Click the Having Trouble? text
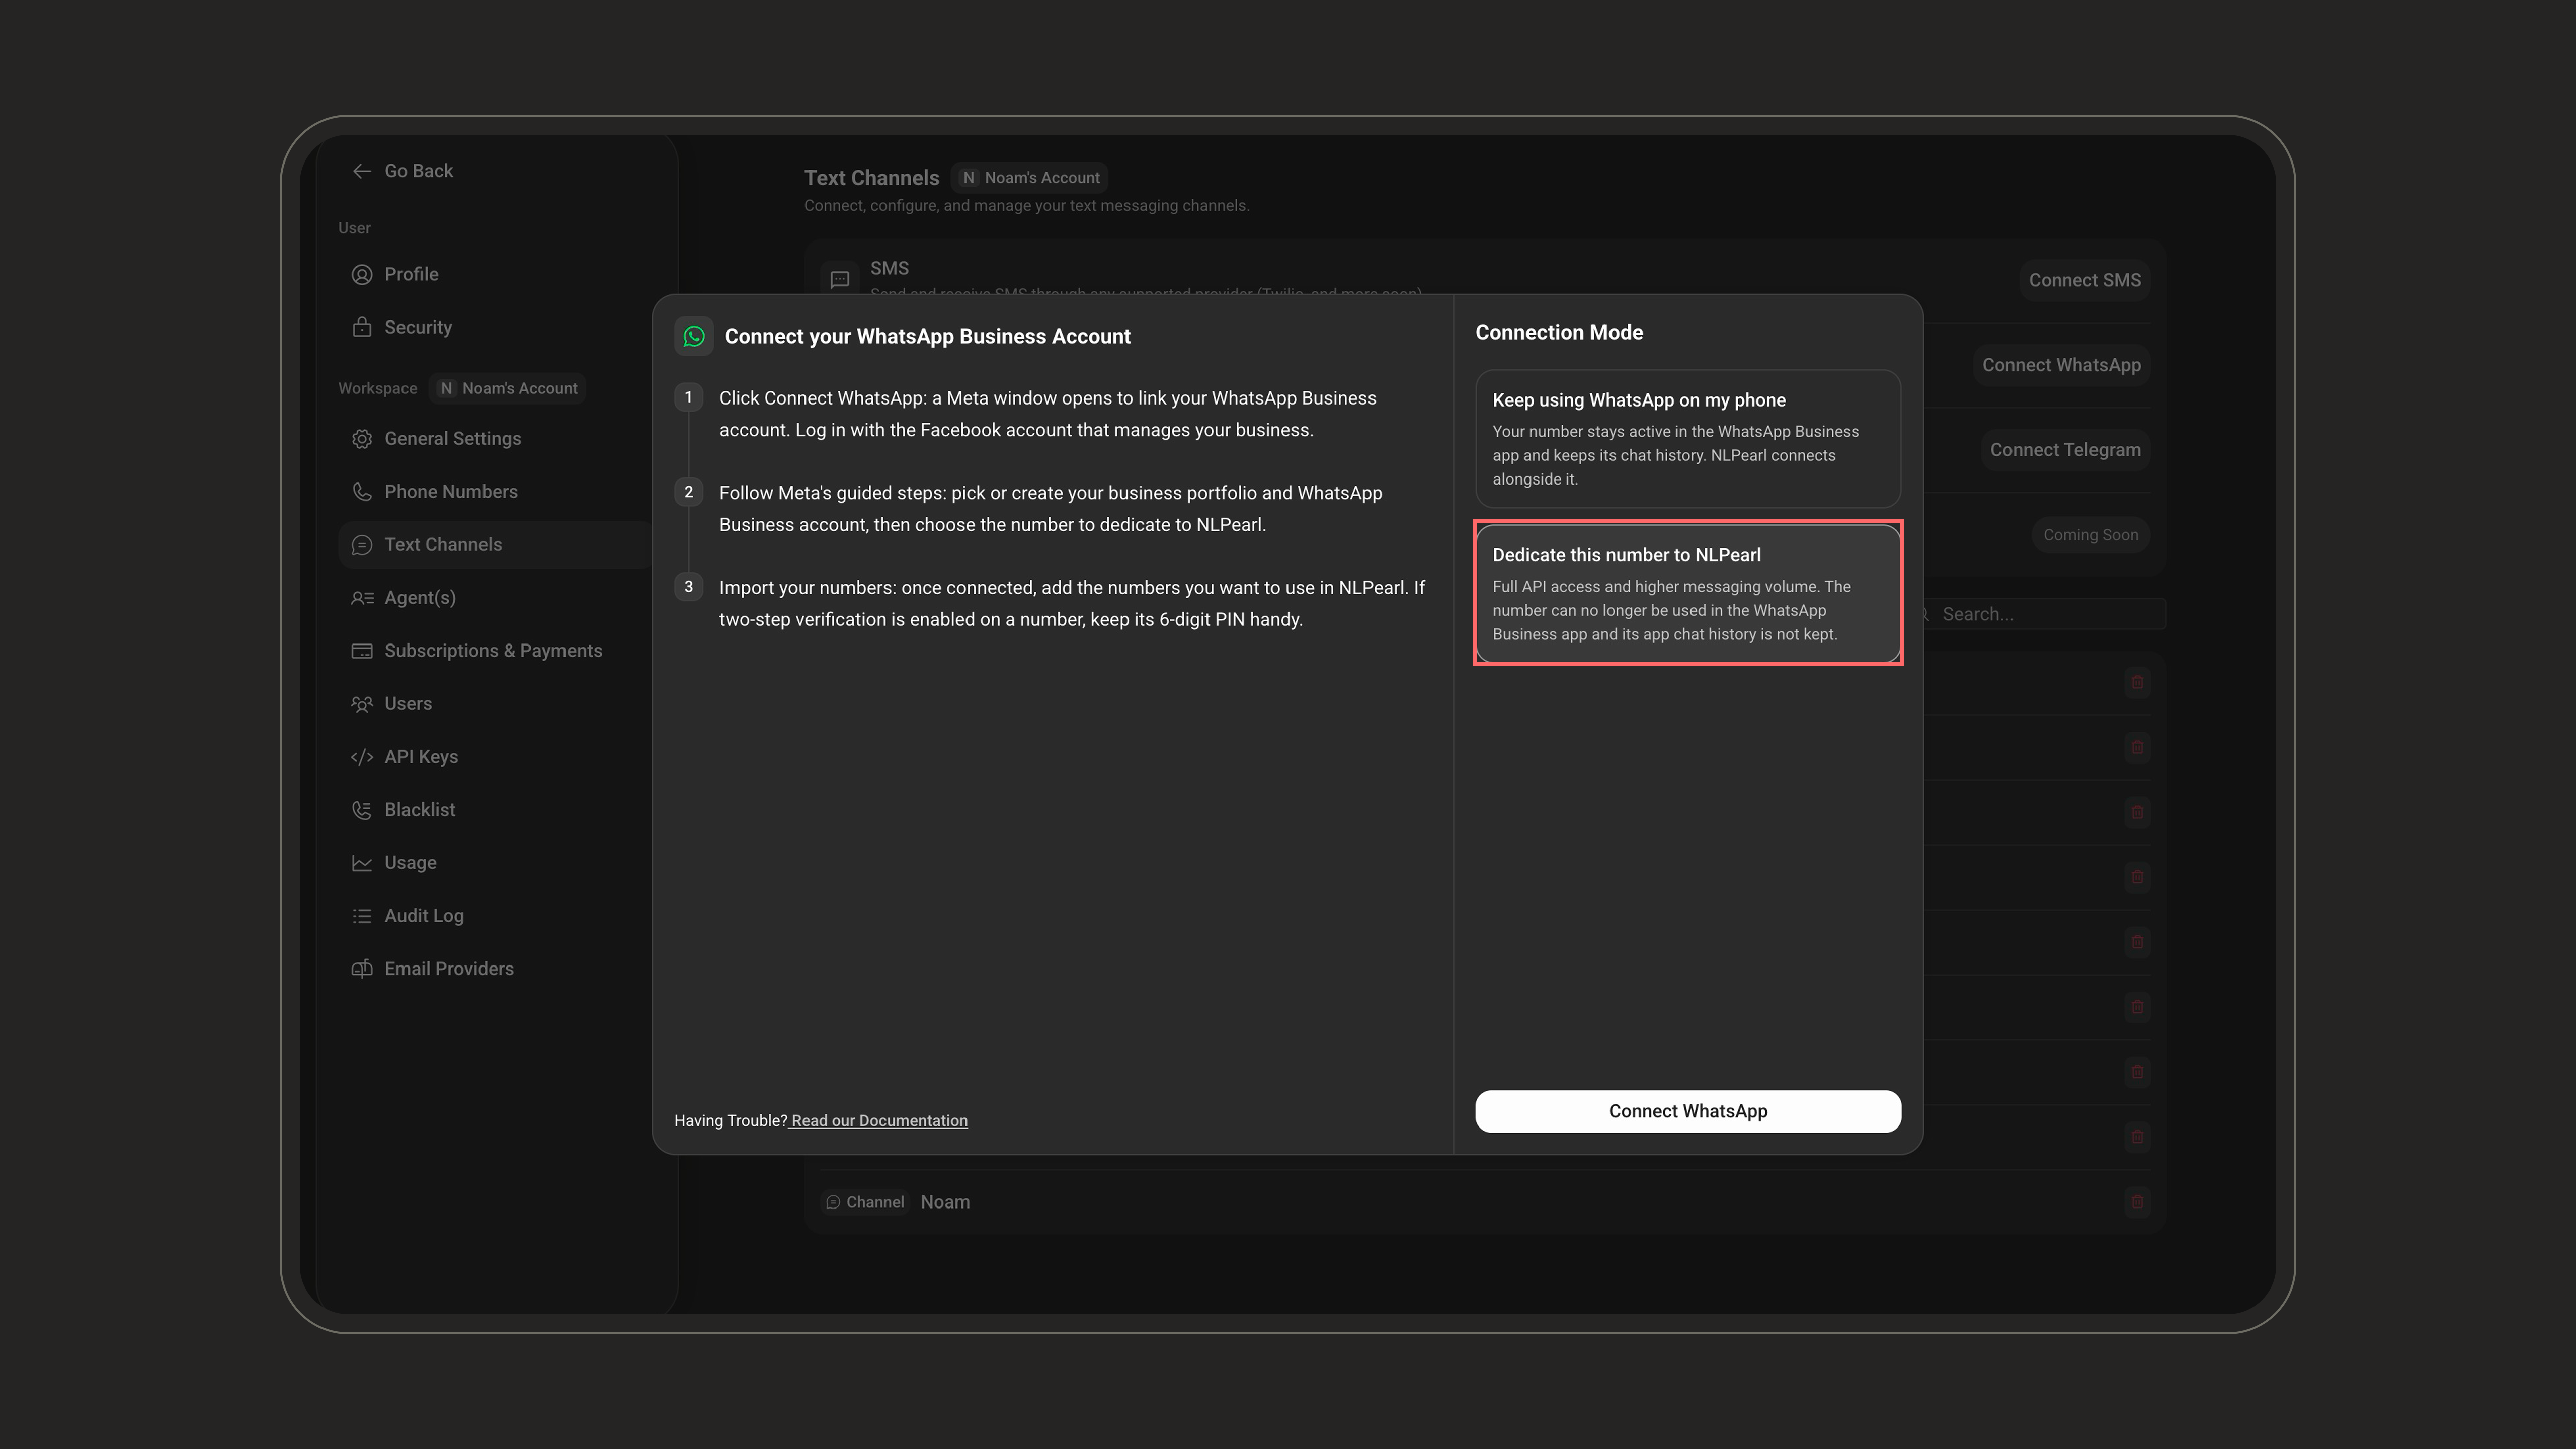 coord(731,1121)
